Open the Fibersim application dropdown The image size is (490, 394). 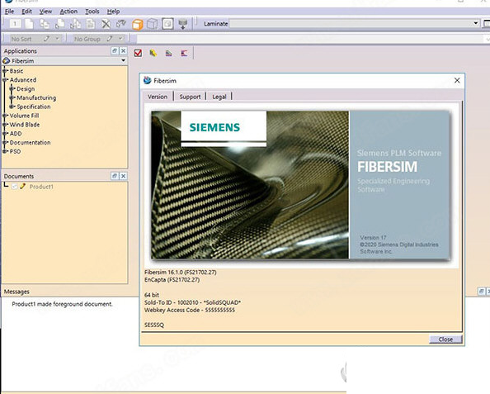coord(124,60)
